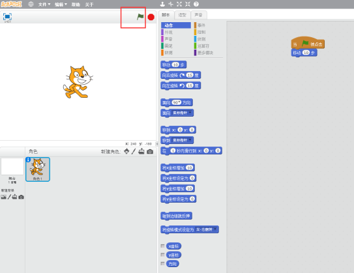This screenshot has height=273, width=354.
Task: Toggle the x坐标 stage monitor checkbox
Action: coord(162,246)
